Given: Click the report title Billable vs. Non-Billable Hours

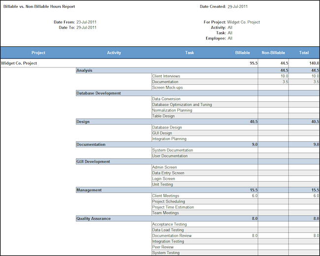Looking at the screenshot, I should [x=39, y=6].
